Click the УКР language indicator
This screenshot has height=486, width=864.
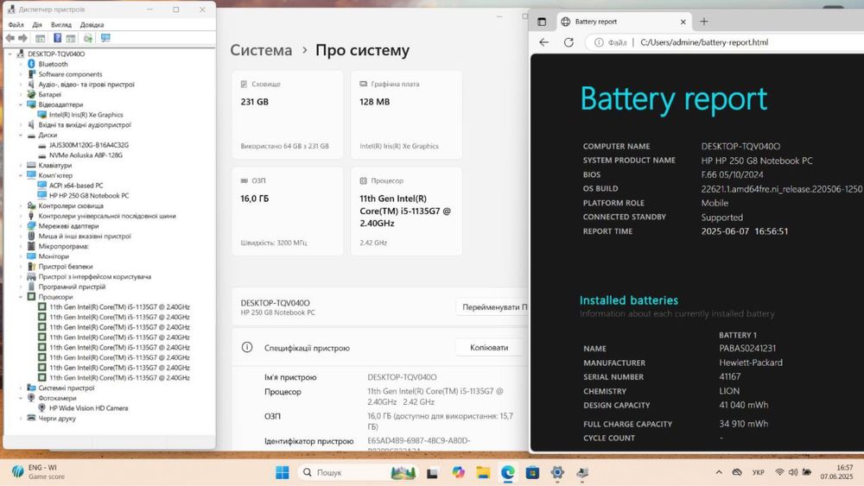(x=759, y=472)
